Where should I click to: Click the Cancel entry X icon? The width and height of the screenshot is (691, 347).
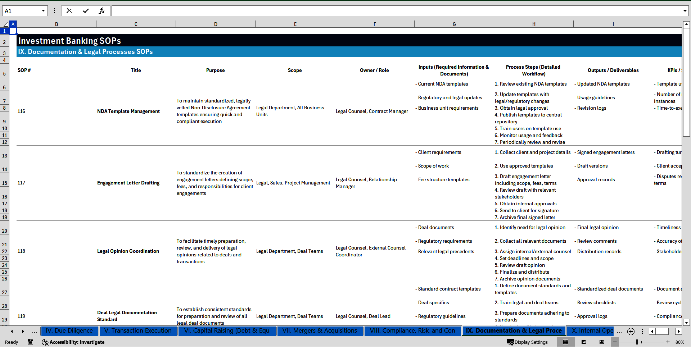tap(69, 11)
